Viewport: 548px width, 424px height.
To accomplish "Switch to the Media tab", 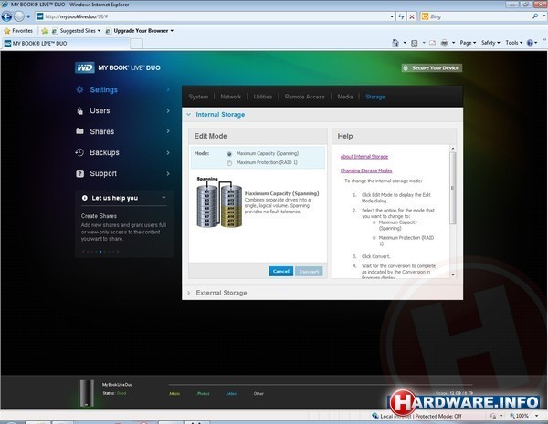I will tap(345, 97).
